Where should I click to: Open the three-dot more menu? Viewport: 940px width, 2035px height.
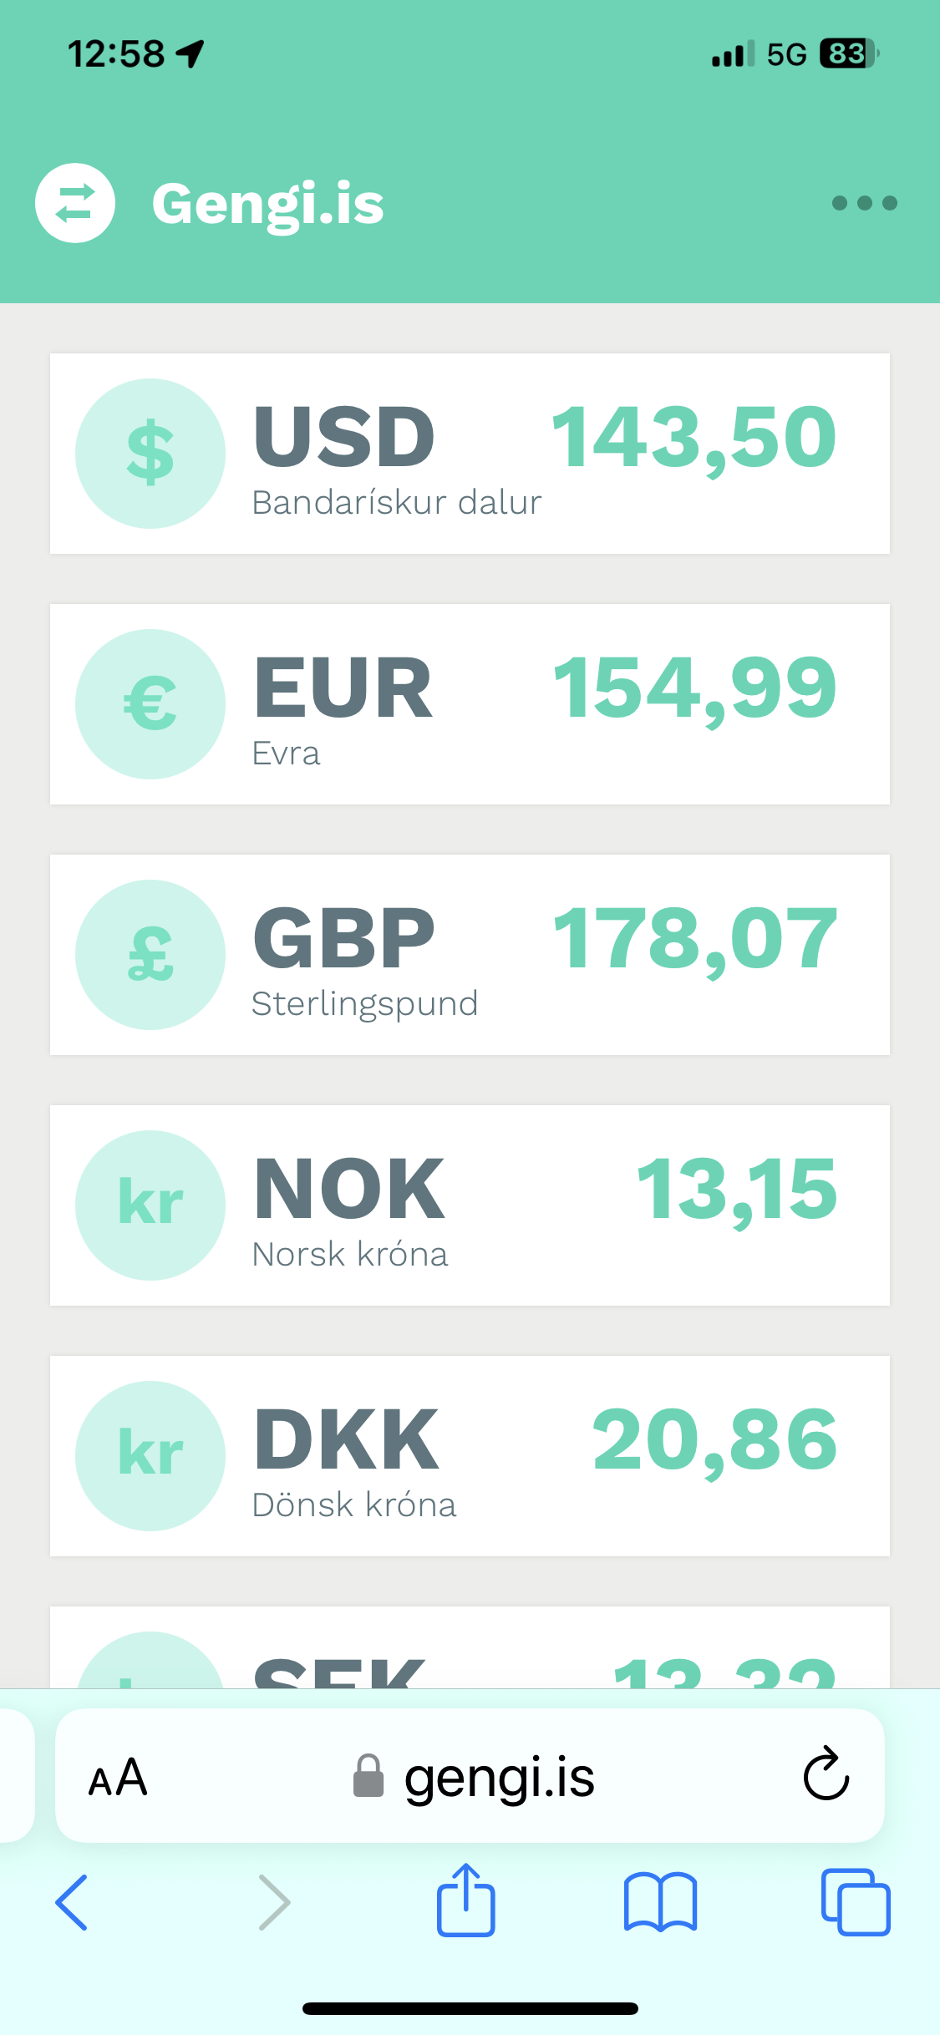864,203
